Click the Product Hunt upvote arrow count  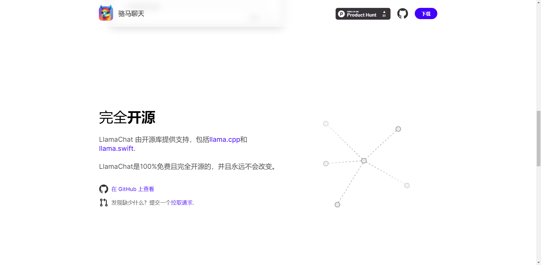point(384,14)
